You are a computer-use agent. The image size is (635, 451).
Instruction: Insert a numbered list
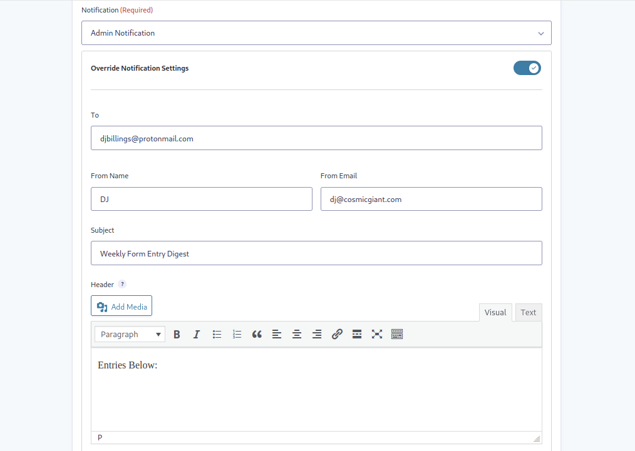click(x=237, y=333)
